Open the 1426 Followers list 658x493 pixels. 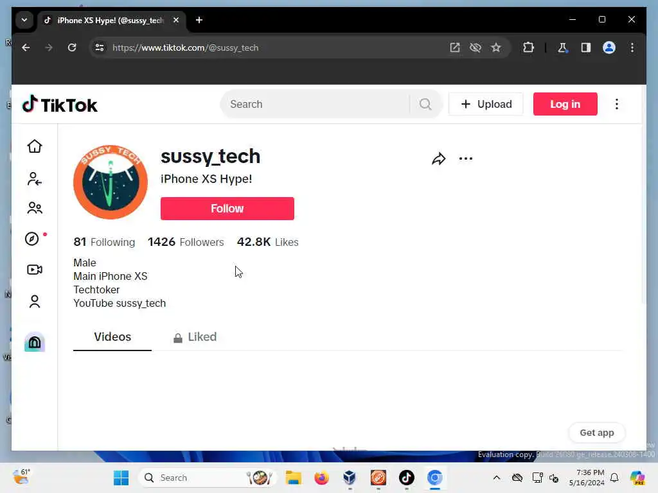point(186,242)
